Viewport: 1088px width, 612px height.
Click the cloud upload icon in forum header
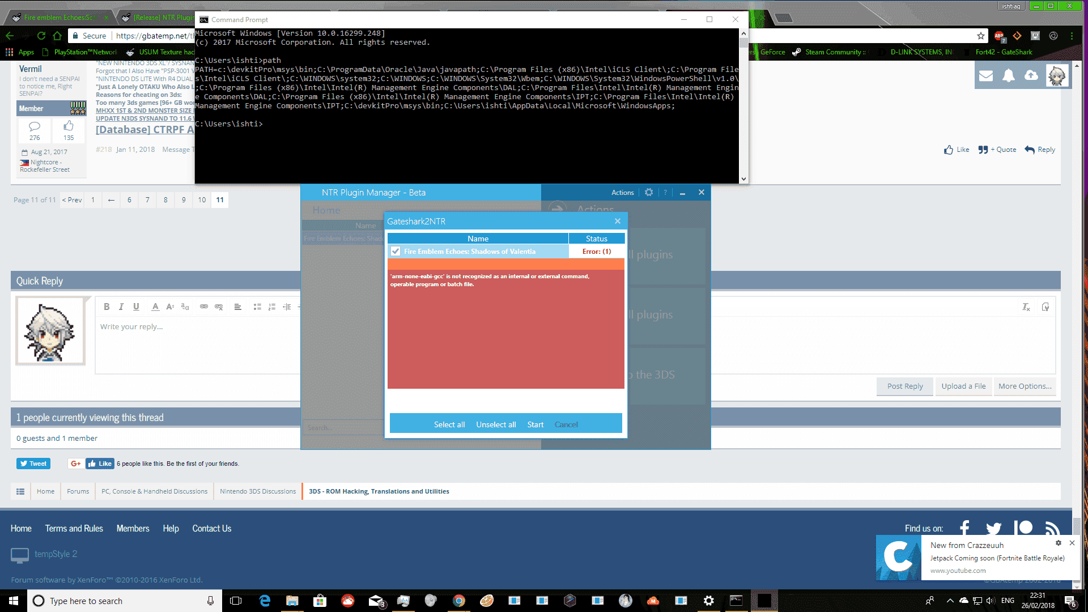tap(1031, 75)
